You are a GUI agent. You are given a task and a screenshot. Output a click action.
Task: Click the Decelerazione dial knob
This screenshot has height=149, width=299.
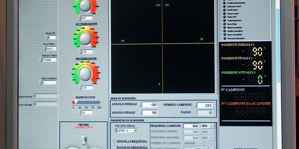[85, 74]
